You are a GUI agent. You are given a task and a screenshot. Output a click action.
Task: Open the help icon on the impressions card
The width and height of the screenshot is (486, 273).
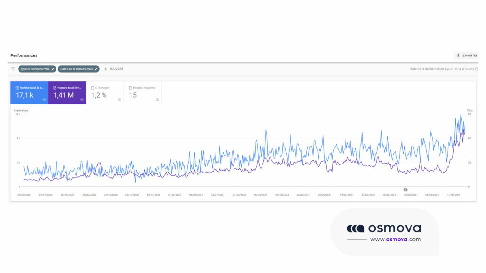[x=82, y=100]
